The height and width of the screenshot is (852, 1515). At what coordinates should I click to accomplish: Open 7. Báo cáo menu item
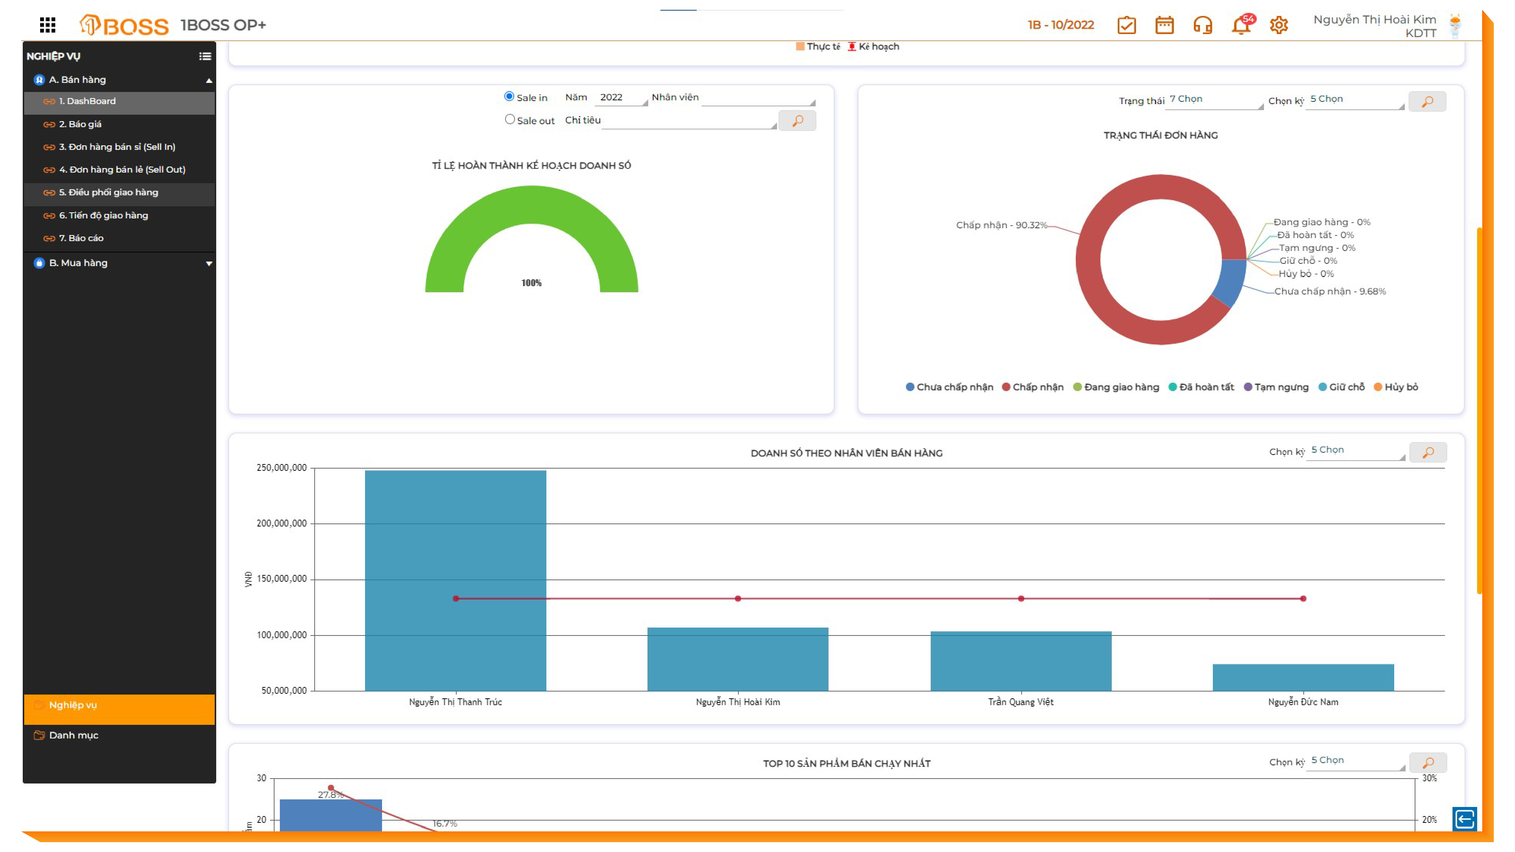(81, 238)
